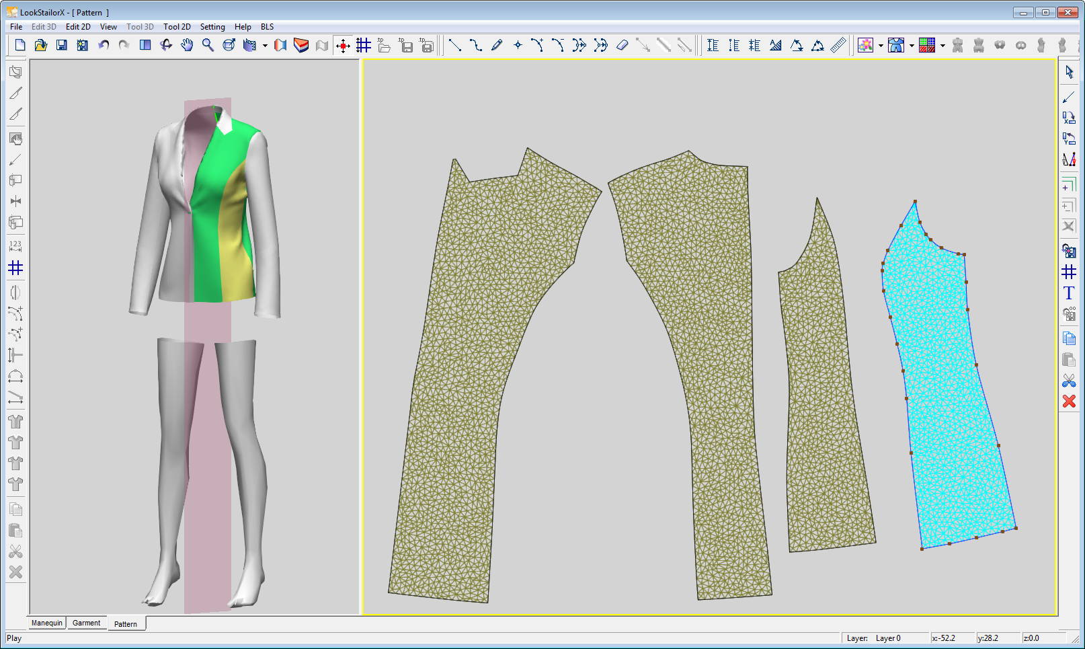
Task: Click the scissors Cut icon on right
Action: (1068, 381)
